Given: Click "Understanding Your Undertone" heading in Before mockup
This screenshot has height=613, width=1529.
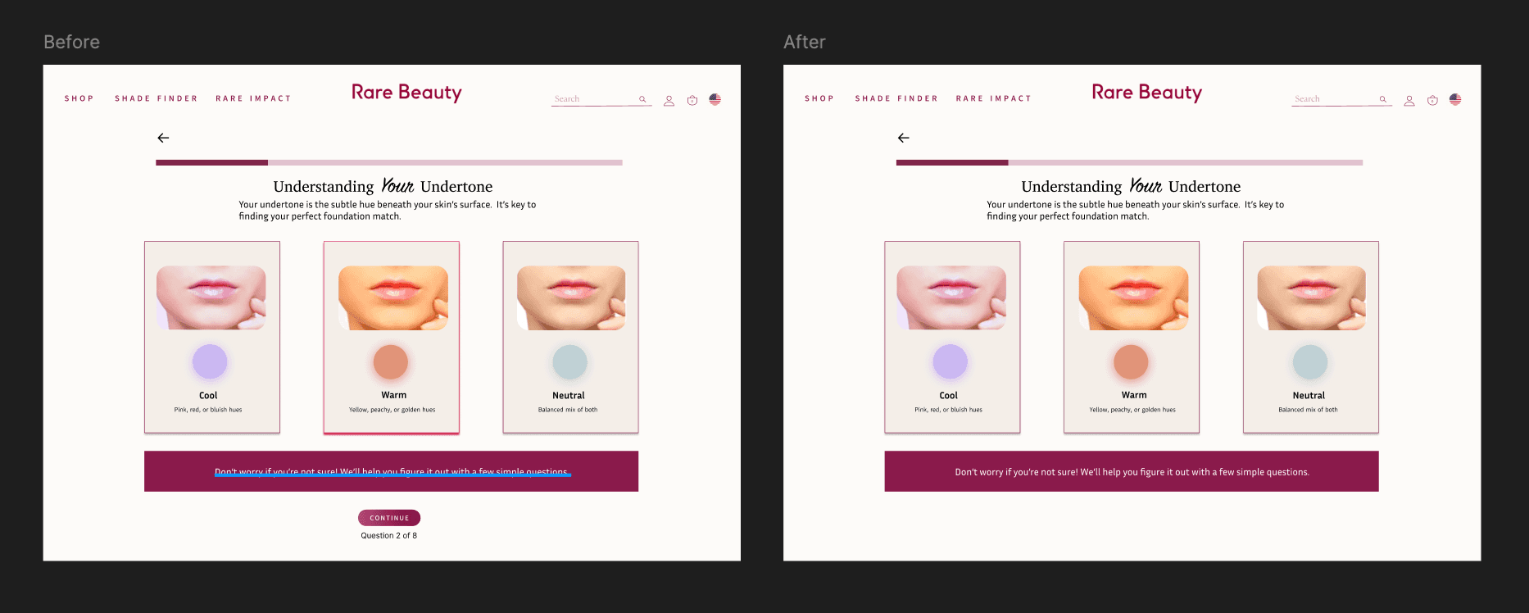Looking at the screenshot, I should (x=383, y=186).
